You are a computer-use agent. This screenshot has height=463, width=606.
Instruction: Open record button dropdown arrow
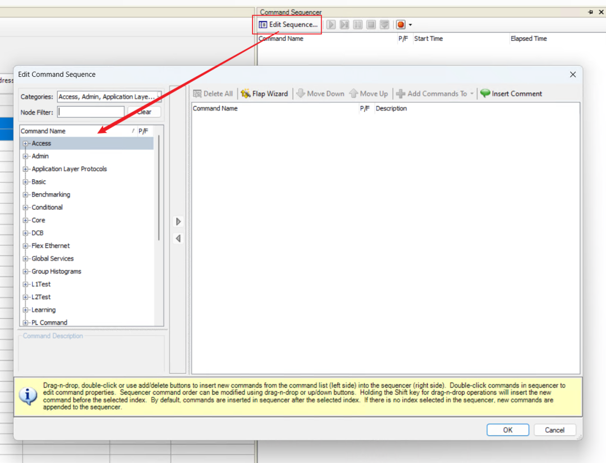410,25
